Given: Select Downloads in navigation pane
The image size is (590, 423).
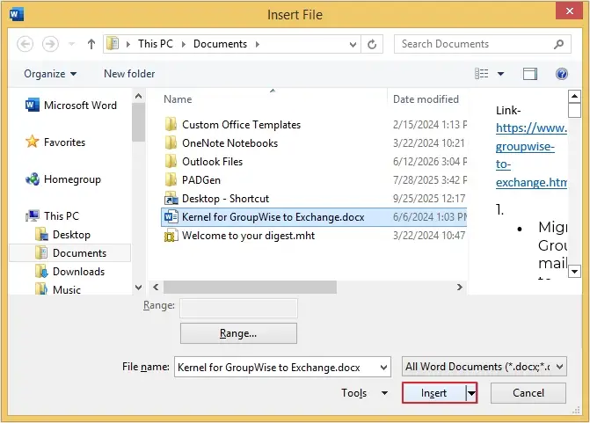Looking at the screenshot, I should click(x=70, y=272).
